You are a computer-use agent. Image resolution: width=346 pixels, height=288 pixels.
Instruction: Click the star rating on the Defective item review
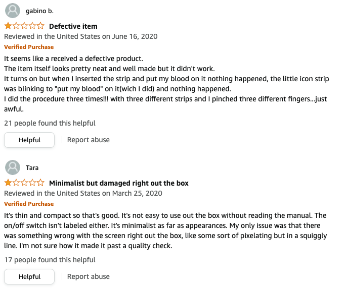[24, 26]
